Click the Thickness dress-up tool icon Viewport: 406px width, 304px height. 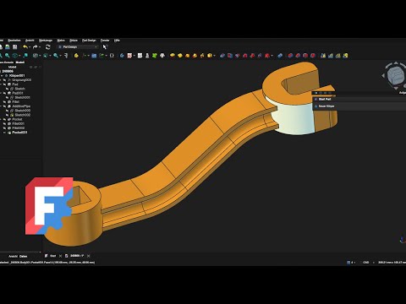[313, 56]
